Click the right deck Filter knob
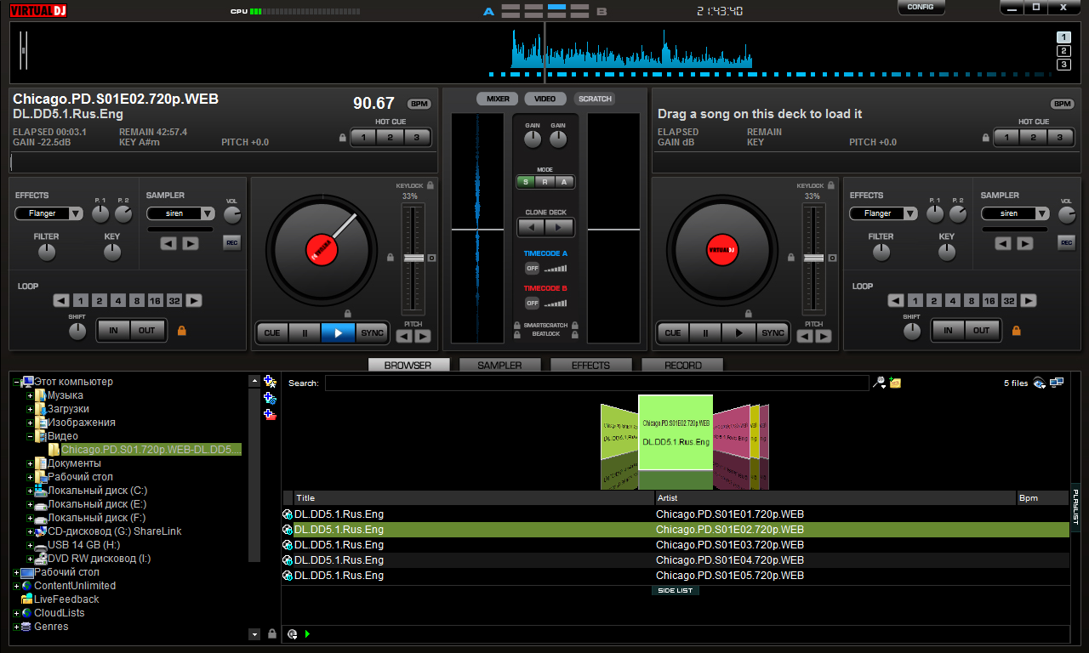The image size is (1089, 653). [881, 253]
